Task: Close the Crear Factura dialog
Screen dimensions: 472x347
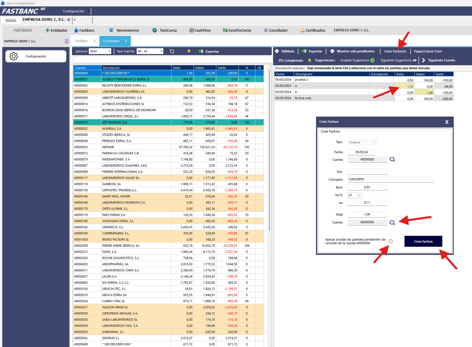Action: pyautogui.click(x=447, y=122)
